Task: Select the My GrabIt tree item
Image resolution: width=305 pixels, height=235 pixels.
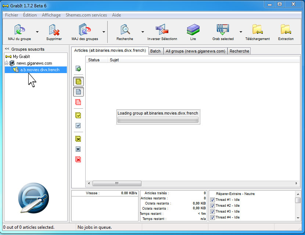Action: pos(21,57)
